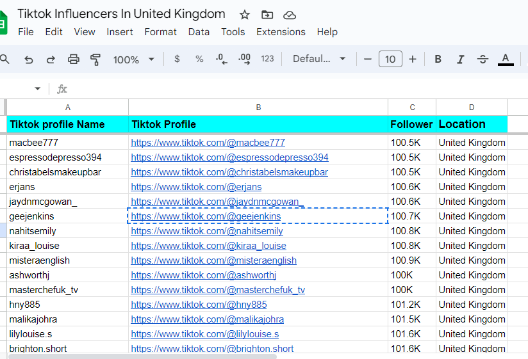The image size is (528, 359).
Task: Expand the name box dropdown arrow
Action: [x=37, y=89]
